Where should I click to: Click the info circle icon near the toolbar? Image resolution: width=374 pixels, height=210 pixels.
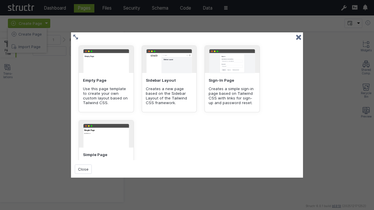(368, 22)
